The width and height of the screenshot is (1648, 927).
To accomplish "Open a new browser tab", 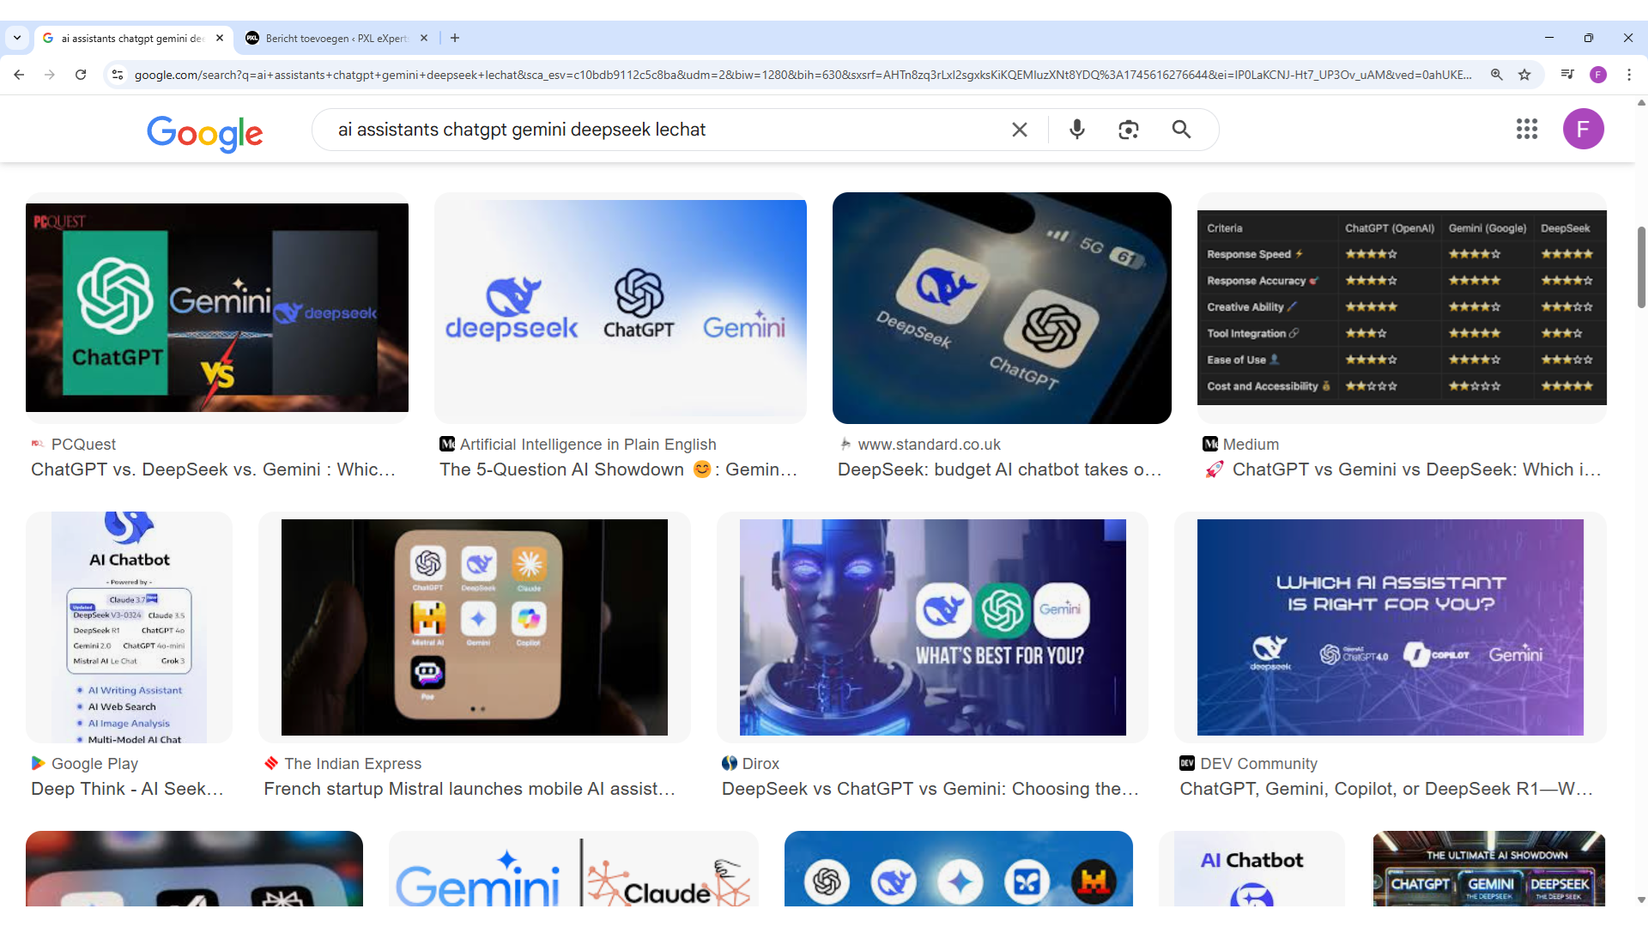I will point(455,38).
